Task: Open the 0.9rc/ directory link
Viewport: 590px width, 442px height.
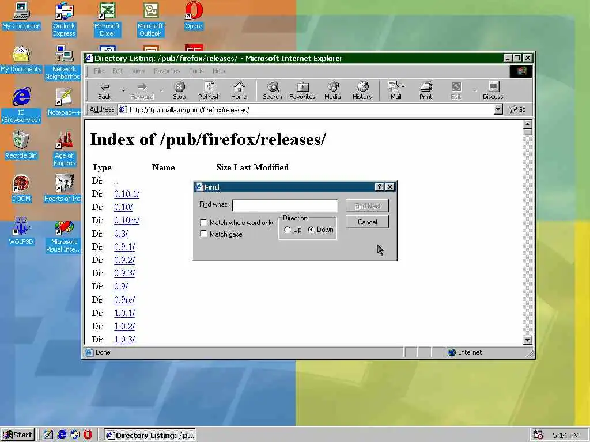Action: tap(124, 299)
